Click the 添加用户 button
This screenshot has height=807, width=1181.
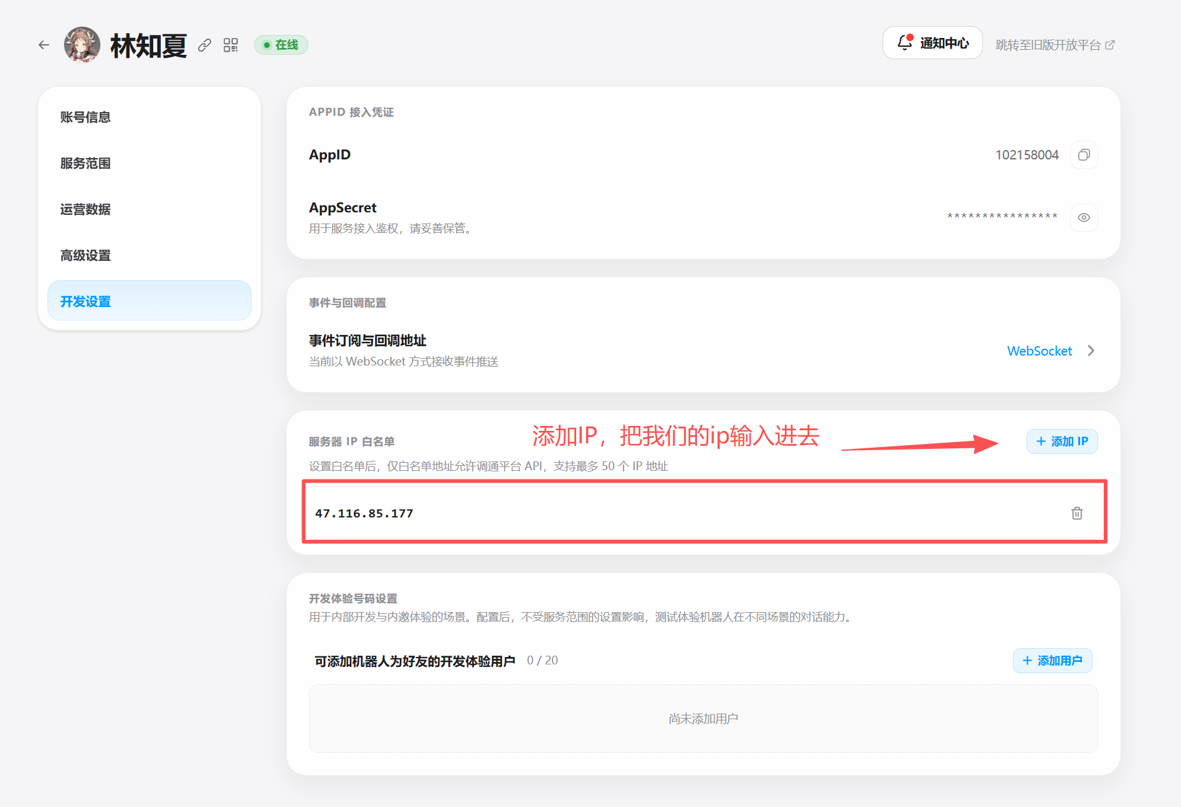[1053, 661]
